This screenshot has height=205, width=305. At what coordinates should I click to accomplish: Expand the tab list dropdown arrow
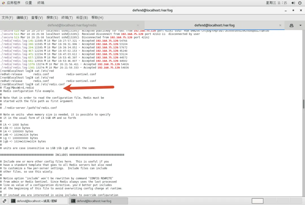[x=300, y=25]
